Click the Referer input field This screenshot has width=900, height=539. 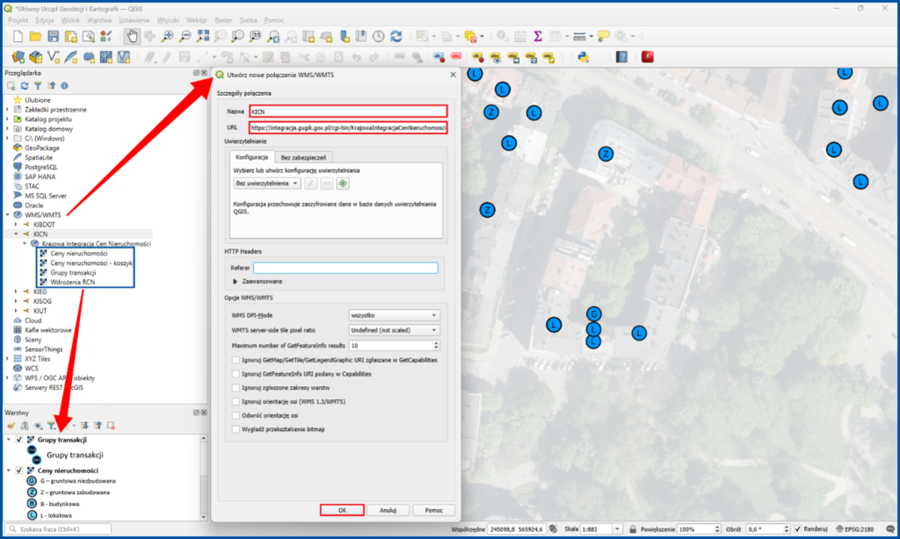click(x=345, y=268)
